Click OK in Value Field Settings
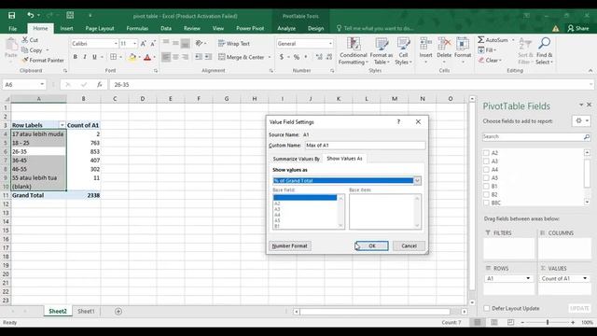The height and width of the screenshot is (336, 597). tap(371, 245)
